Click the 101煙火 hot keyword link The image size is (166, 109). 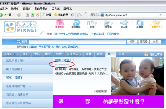click(x=56, y=47)
